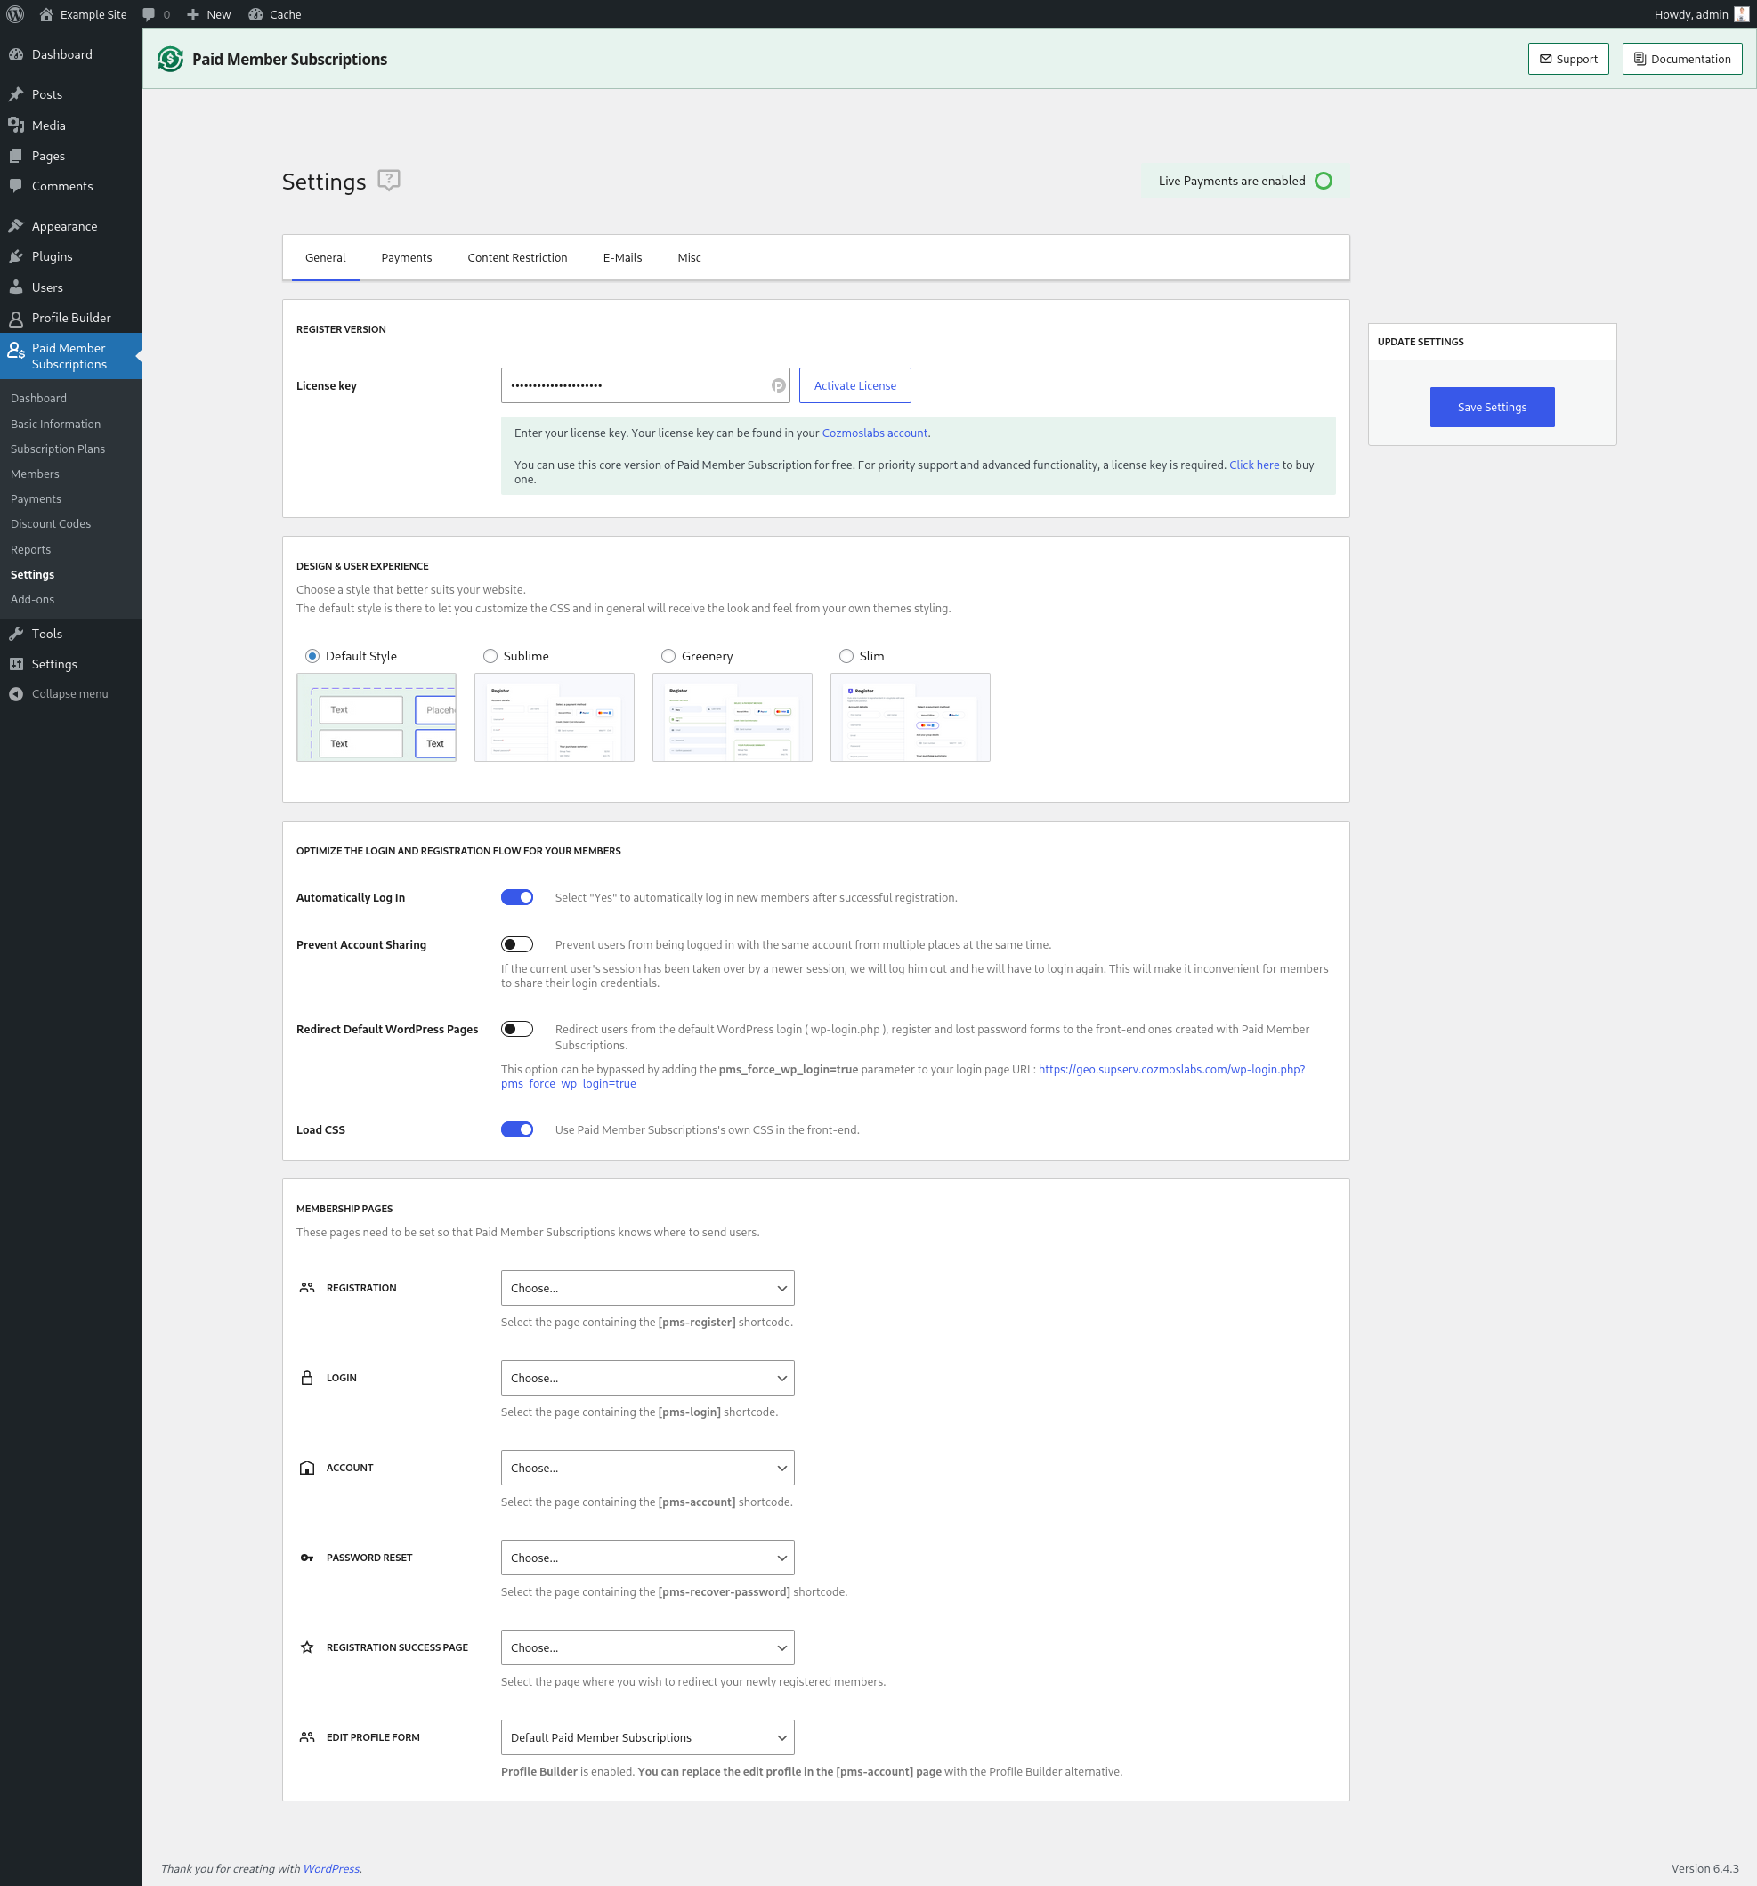The height and width of the screenshot is (1886, 1757).
Task: Open Pages icon in sidebar
Action: 16,156
